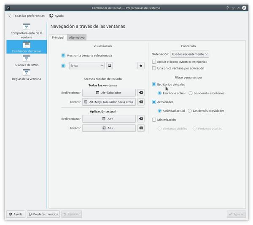Switch to the Alternativo tab
Image resolution: width=253 pixels, height=225 pixels.
(77, 37)
